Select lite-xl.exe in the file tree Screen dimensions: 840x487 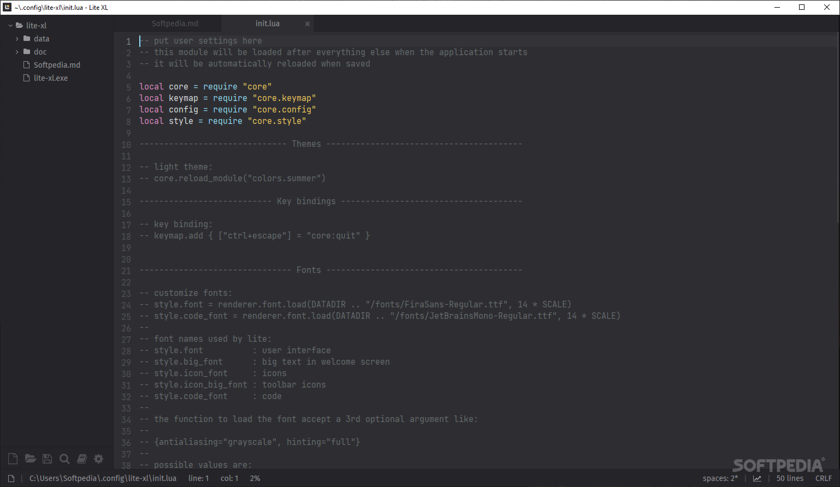coord(51,78)
